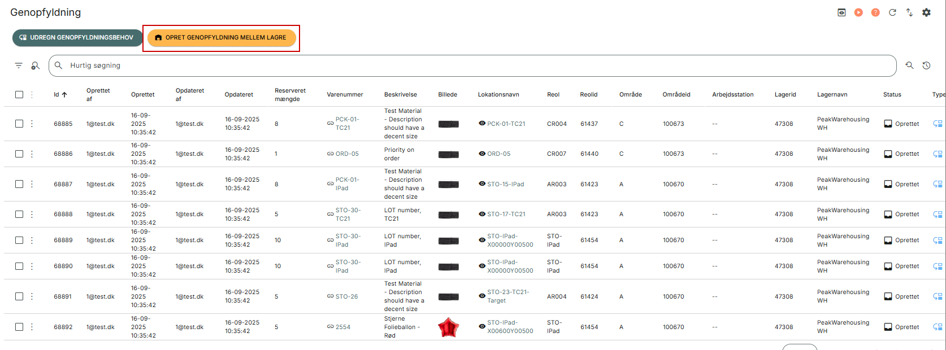Select checkbox for row 68888
This screenshot has height=350, width=946.
[19, 214]
